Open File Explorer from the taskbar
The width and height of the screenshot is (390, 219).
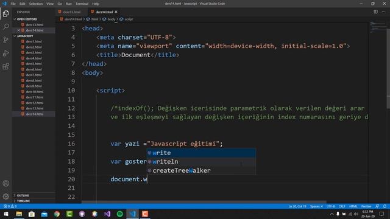pos(19,214)
